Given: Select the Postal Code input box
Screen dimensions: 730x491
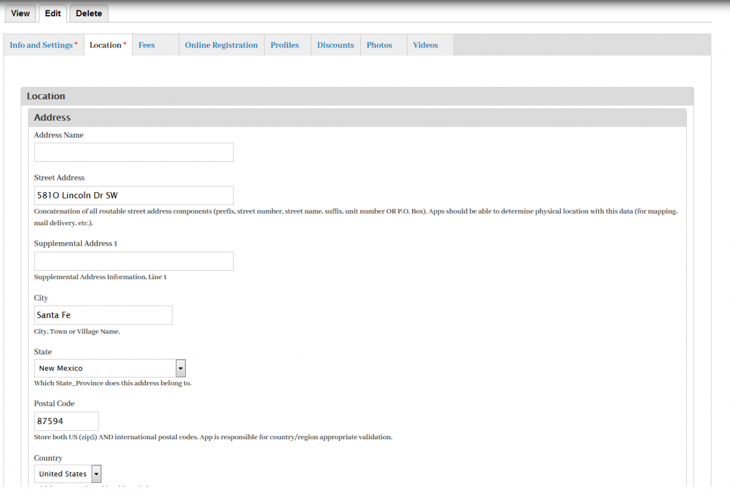Looking at the screenshot, I should click(x=66, y=421).
